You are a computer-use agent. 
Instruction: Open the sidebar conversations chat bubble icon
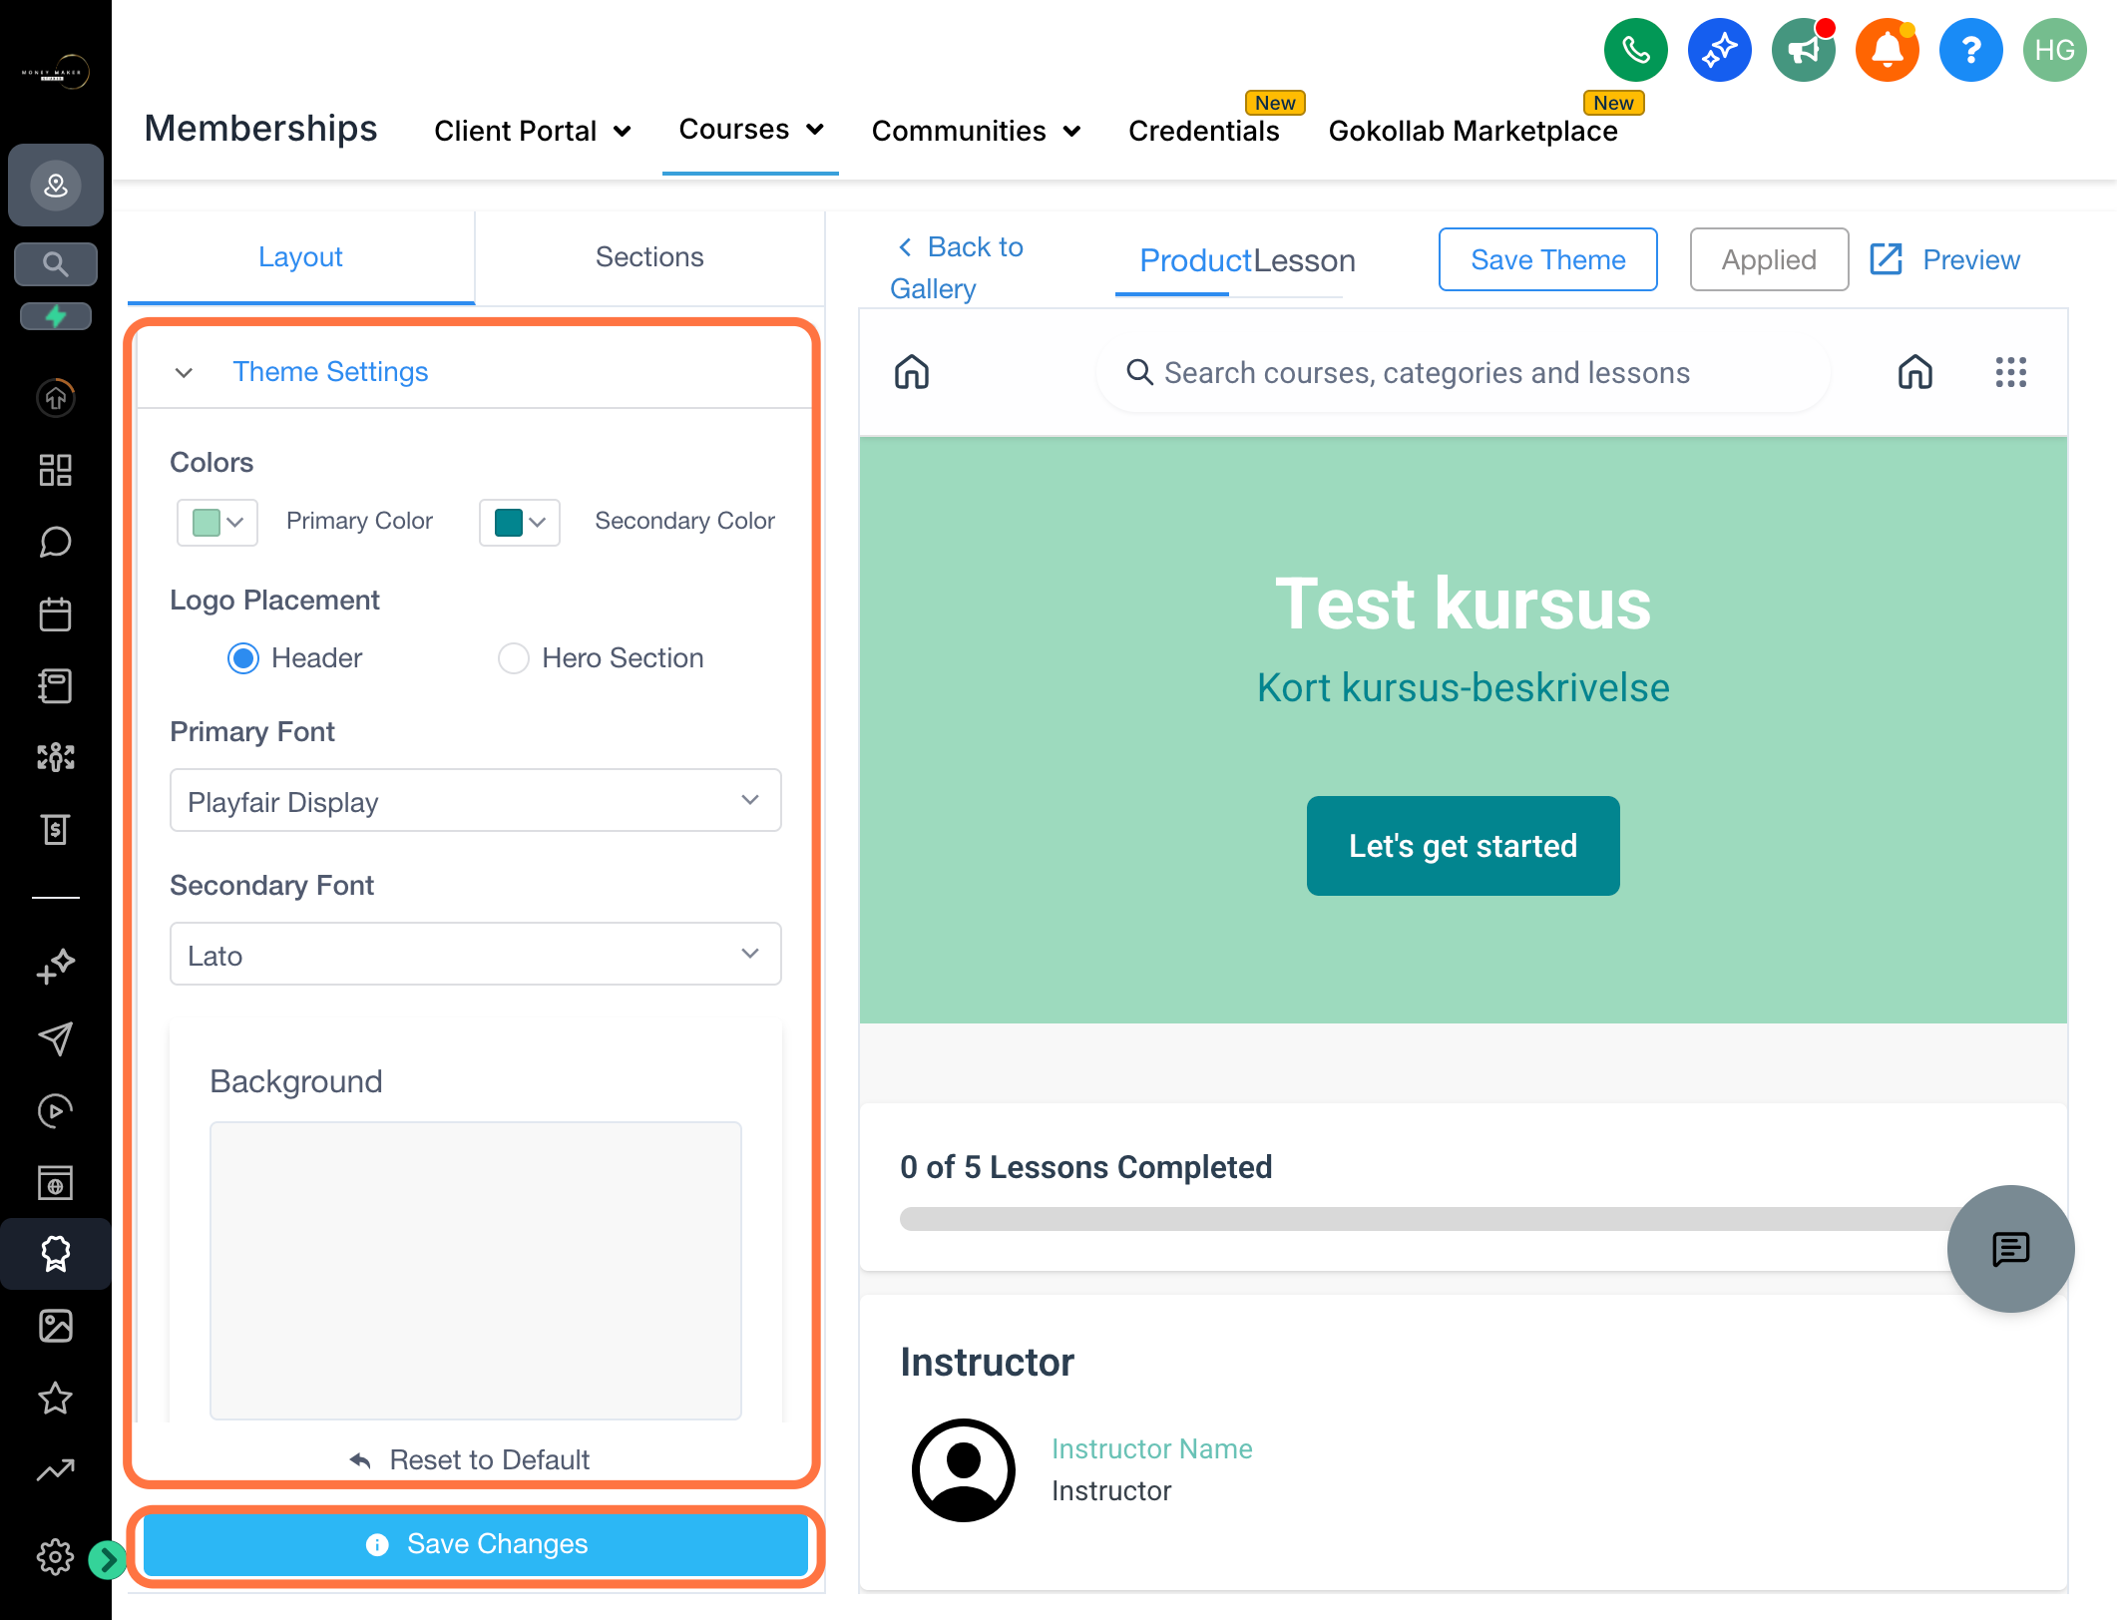click(56, 542)
